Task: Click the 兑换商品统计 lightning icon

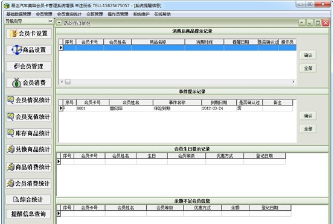Action: pyautogui.click(x=11, y=149)
